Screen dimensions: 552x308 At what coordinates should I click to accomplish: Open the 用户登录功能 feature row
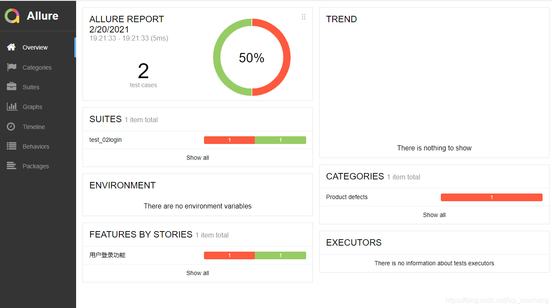(198, 255)
